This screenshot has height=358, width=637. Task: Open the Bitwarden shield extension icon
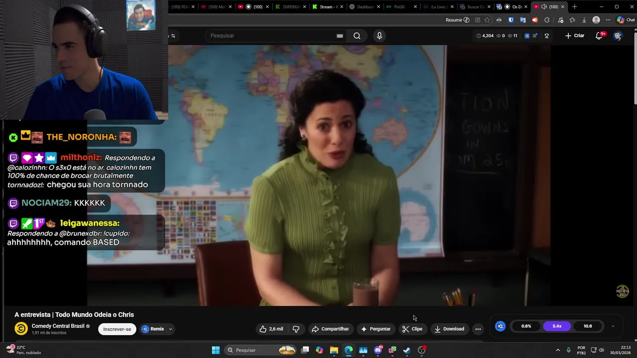(511, 20)
